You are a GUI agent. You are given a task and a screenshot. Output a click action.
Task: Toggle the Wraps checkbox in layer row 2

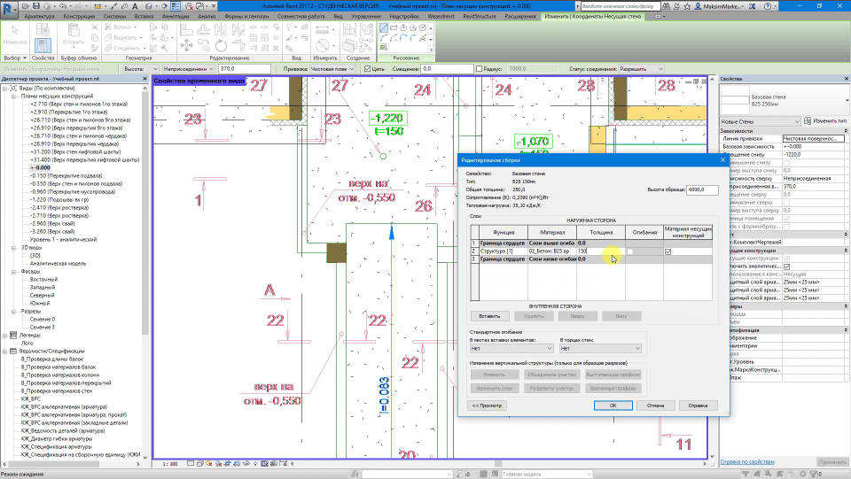tap(629, 251)
